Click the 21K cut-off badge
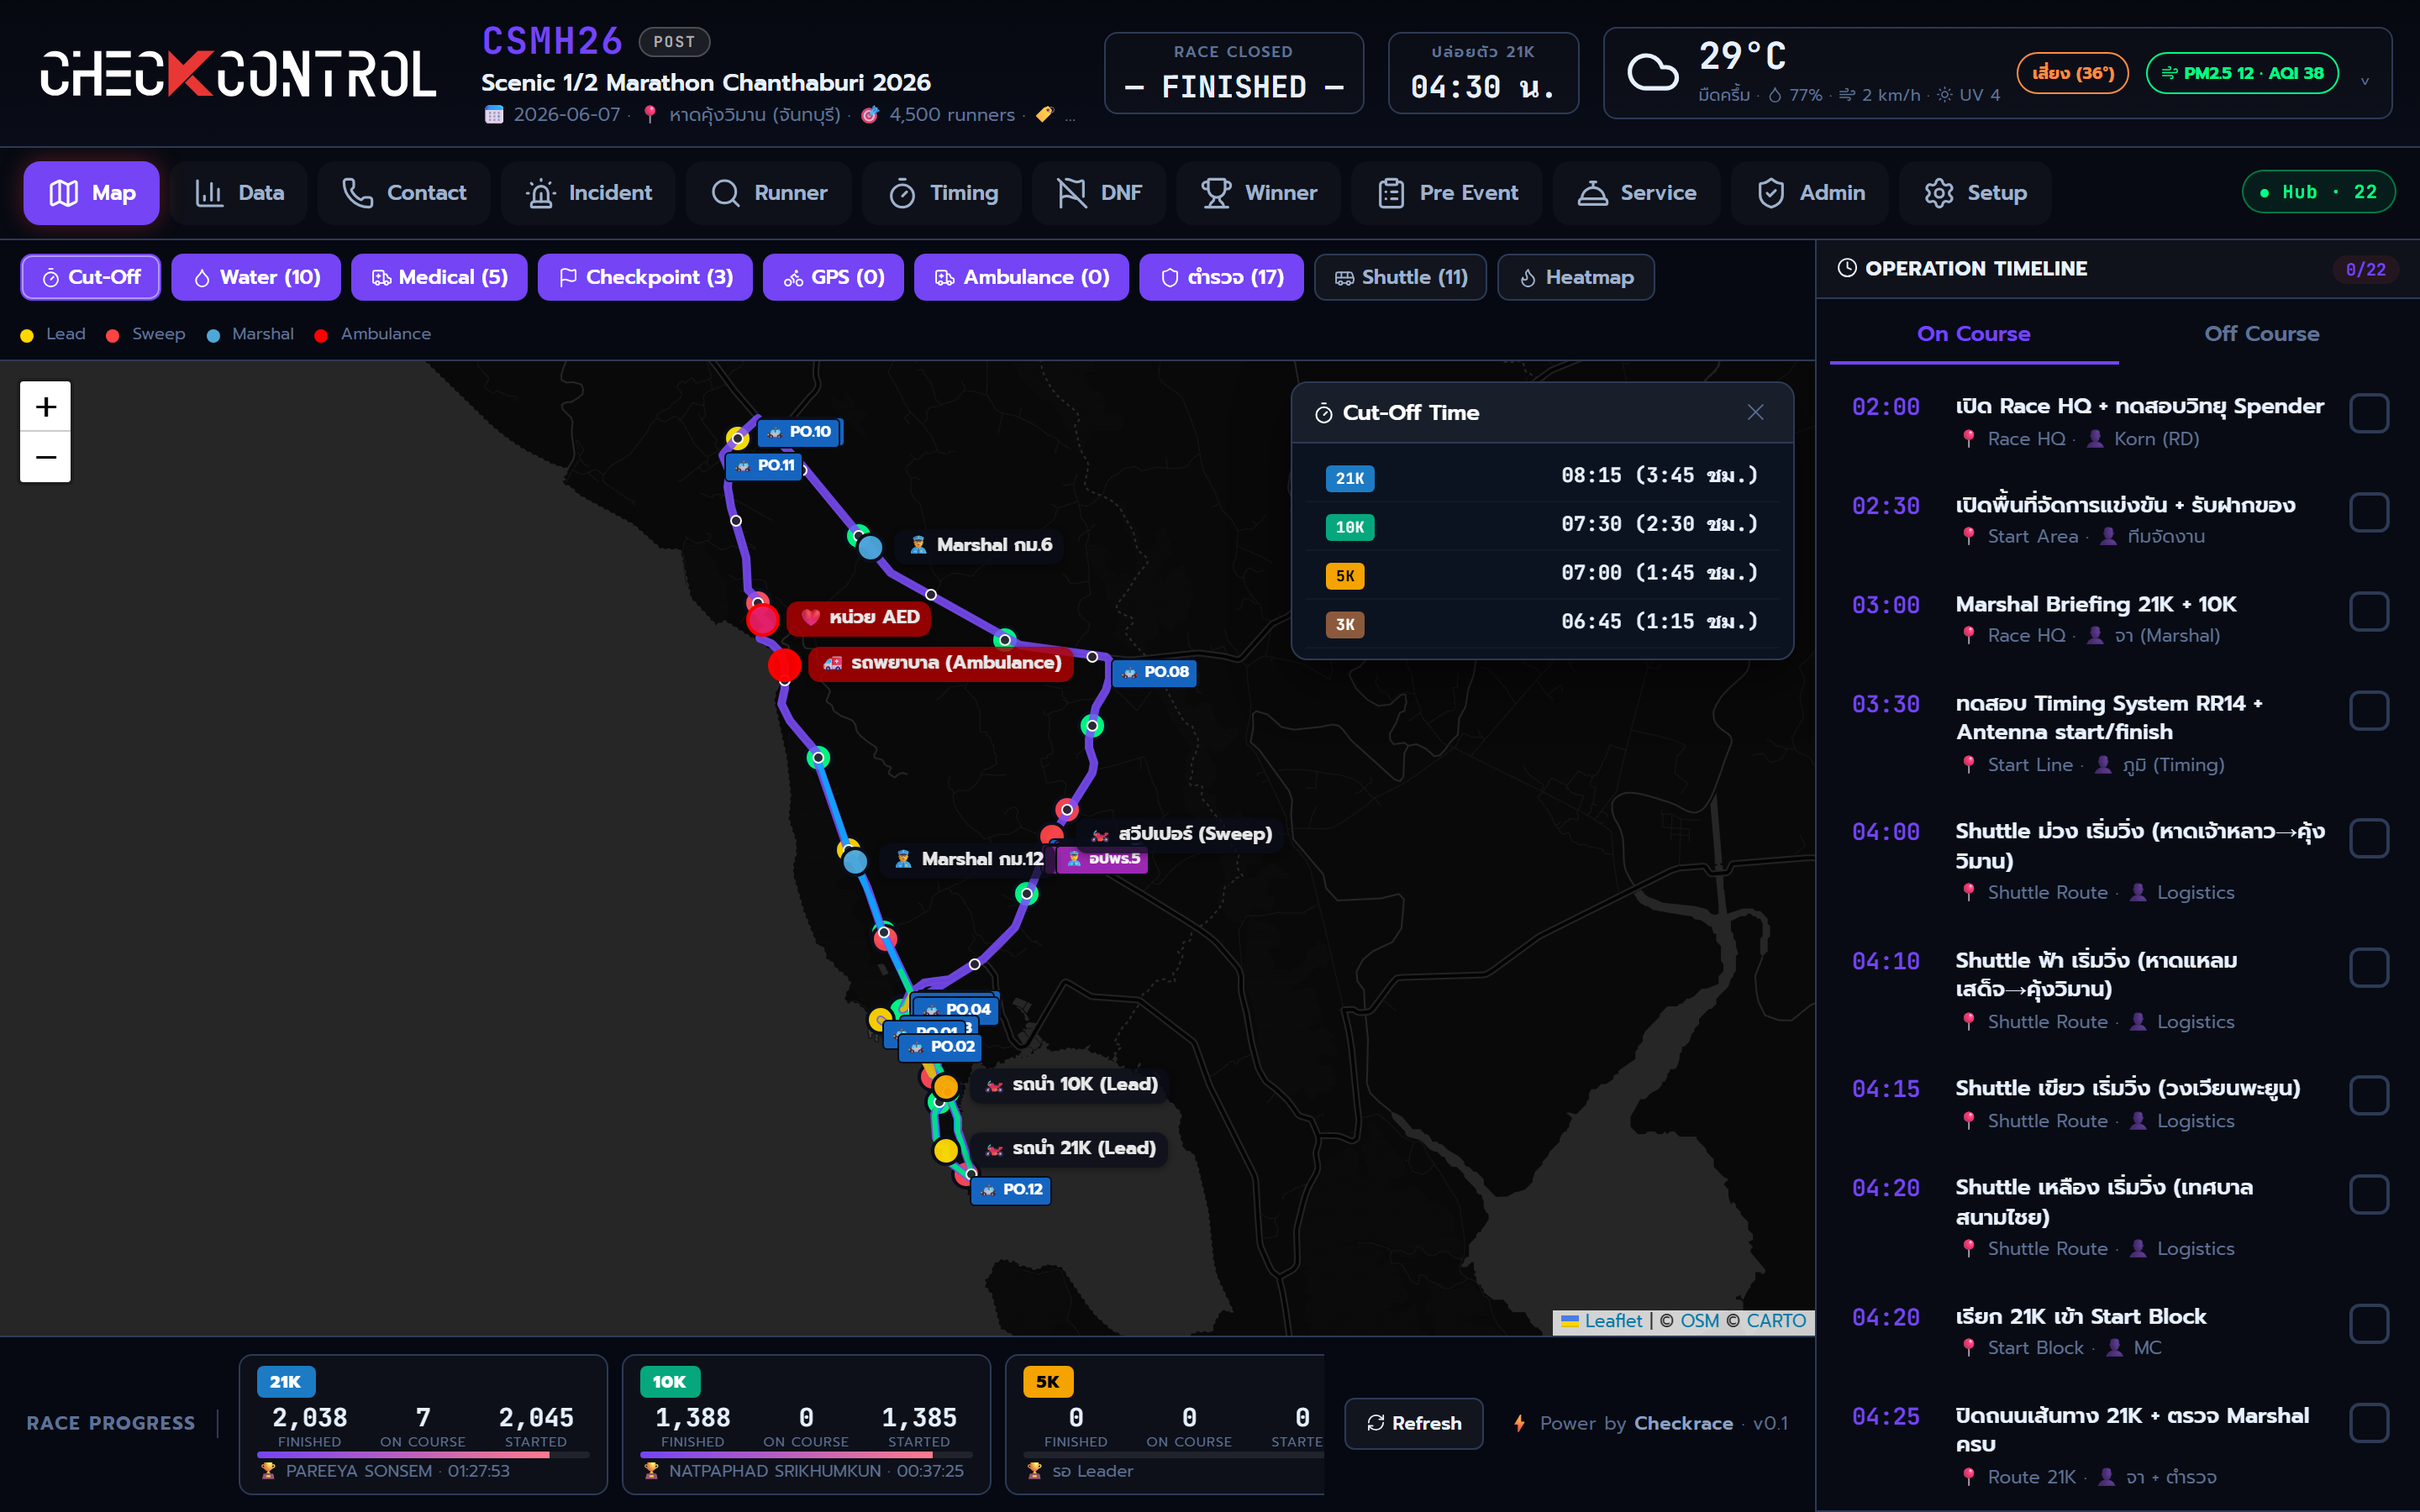Image resolution: width=2420 pixels, height=1512 pixels. (x=1350, y=478)
